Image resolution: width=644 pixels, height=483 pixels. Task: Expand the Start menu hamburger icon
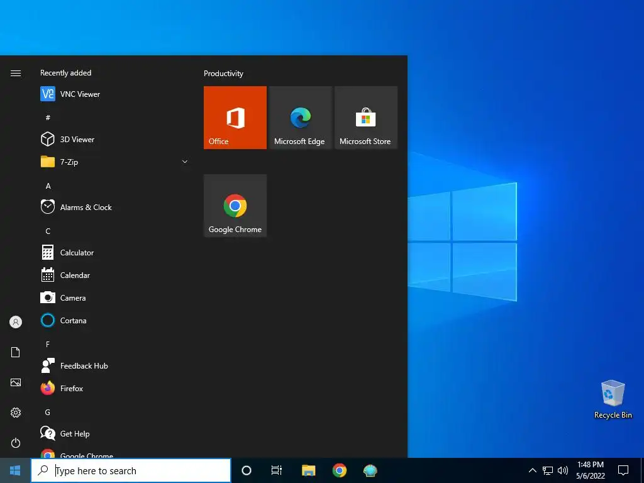(16, 73)
